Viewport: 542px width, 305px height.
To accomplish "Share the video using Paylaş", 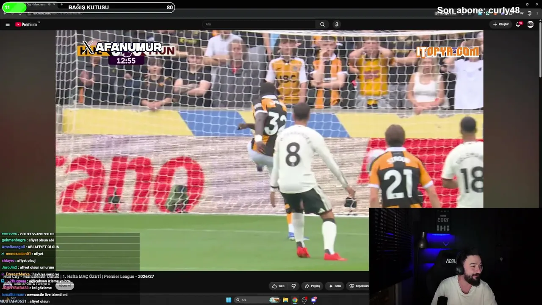I will pos(312,286).
